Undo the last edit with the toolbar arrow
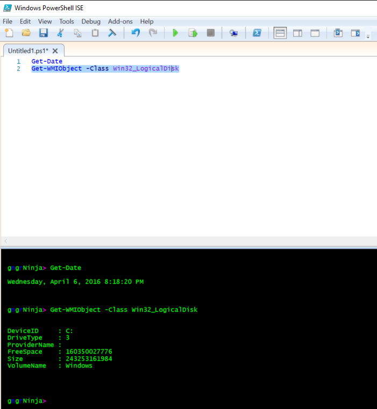 point(136,33)
